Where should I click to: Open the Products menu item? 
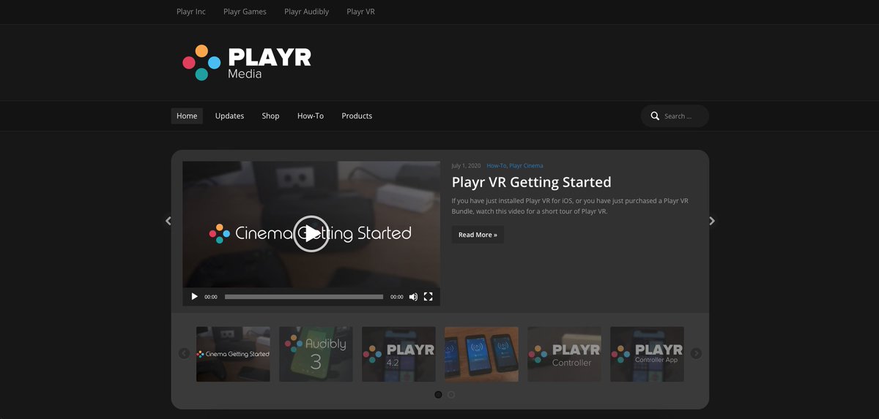tap(357, 116)
